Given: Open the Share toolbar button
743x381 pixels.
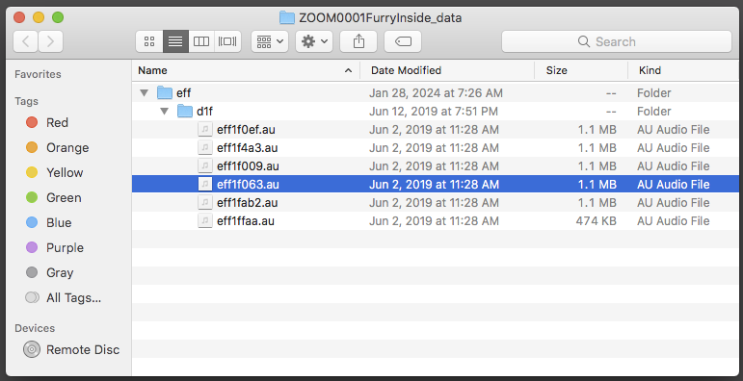Looking at the screenshot, I should (x=358, y=41).
